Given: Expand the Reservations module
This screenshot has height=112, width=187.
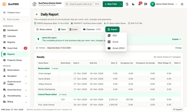Looking at the screenshot, I should point(15,70).
